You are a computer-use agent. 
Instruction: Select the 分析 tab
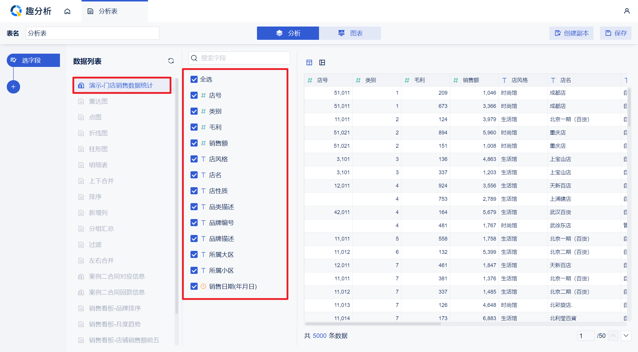[x=288, y=33]
